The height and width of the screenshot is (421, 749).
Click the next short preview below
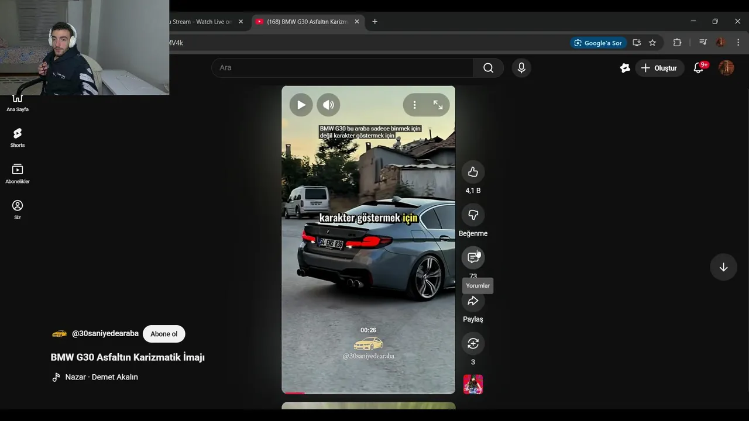tap(368, 405)
